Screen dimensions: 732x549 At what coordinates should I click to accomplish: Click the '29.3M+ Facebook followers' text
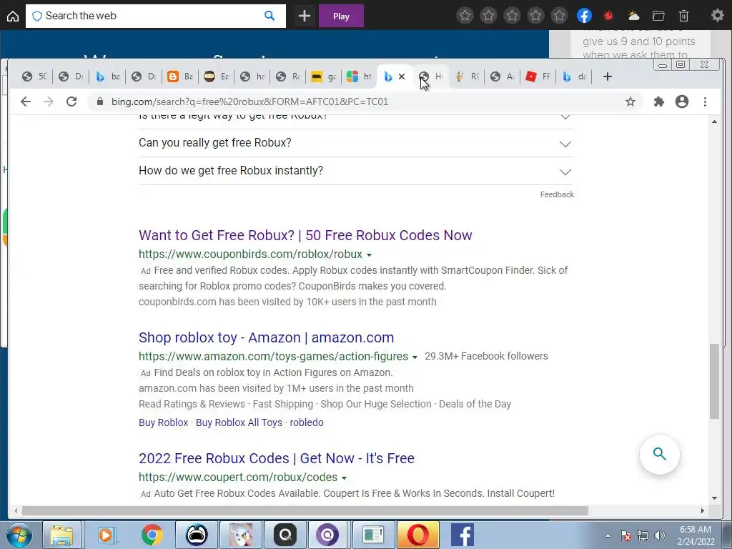click(486, 356)
